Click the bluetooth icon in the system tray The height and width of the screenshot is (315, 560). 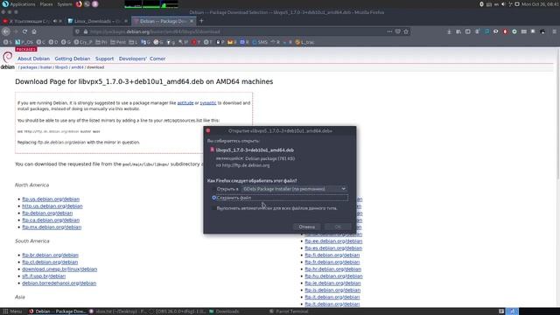click(x=481, y=3)
